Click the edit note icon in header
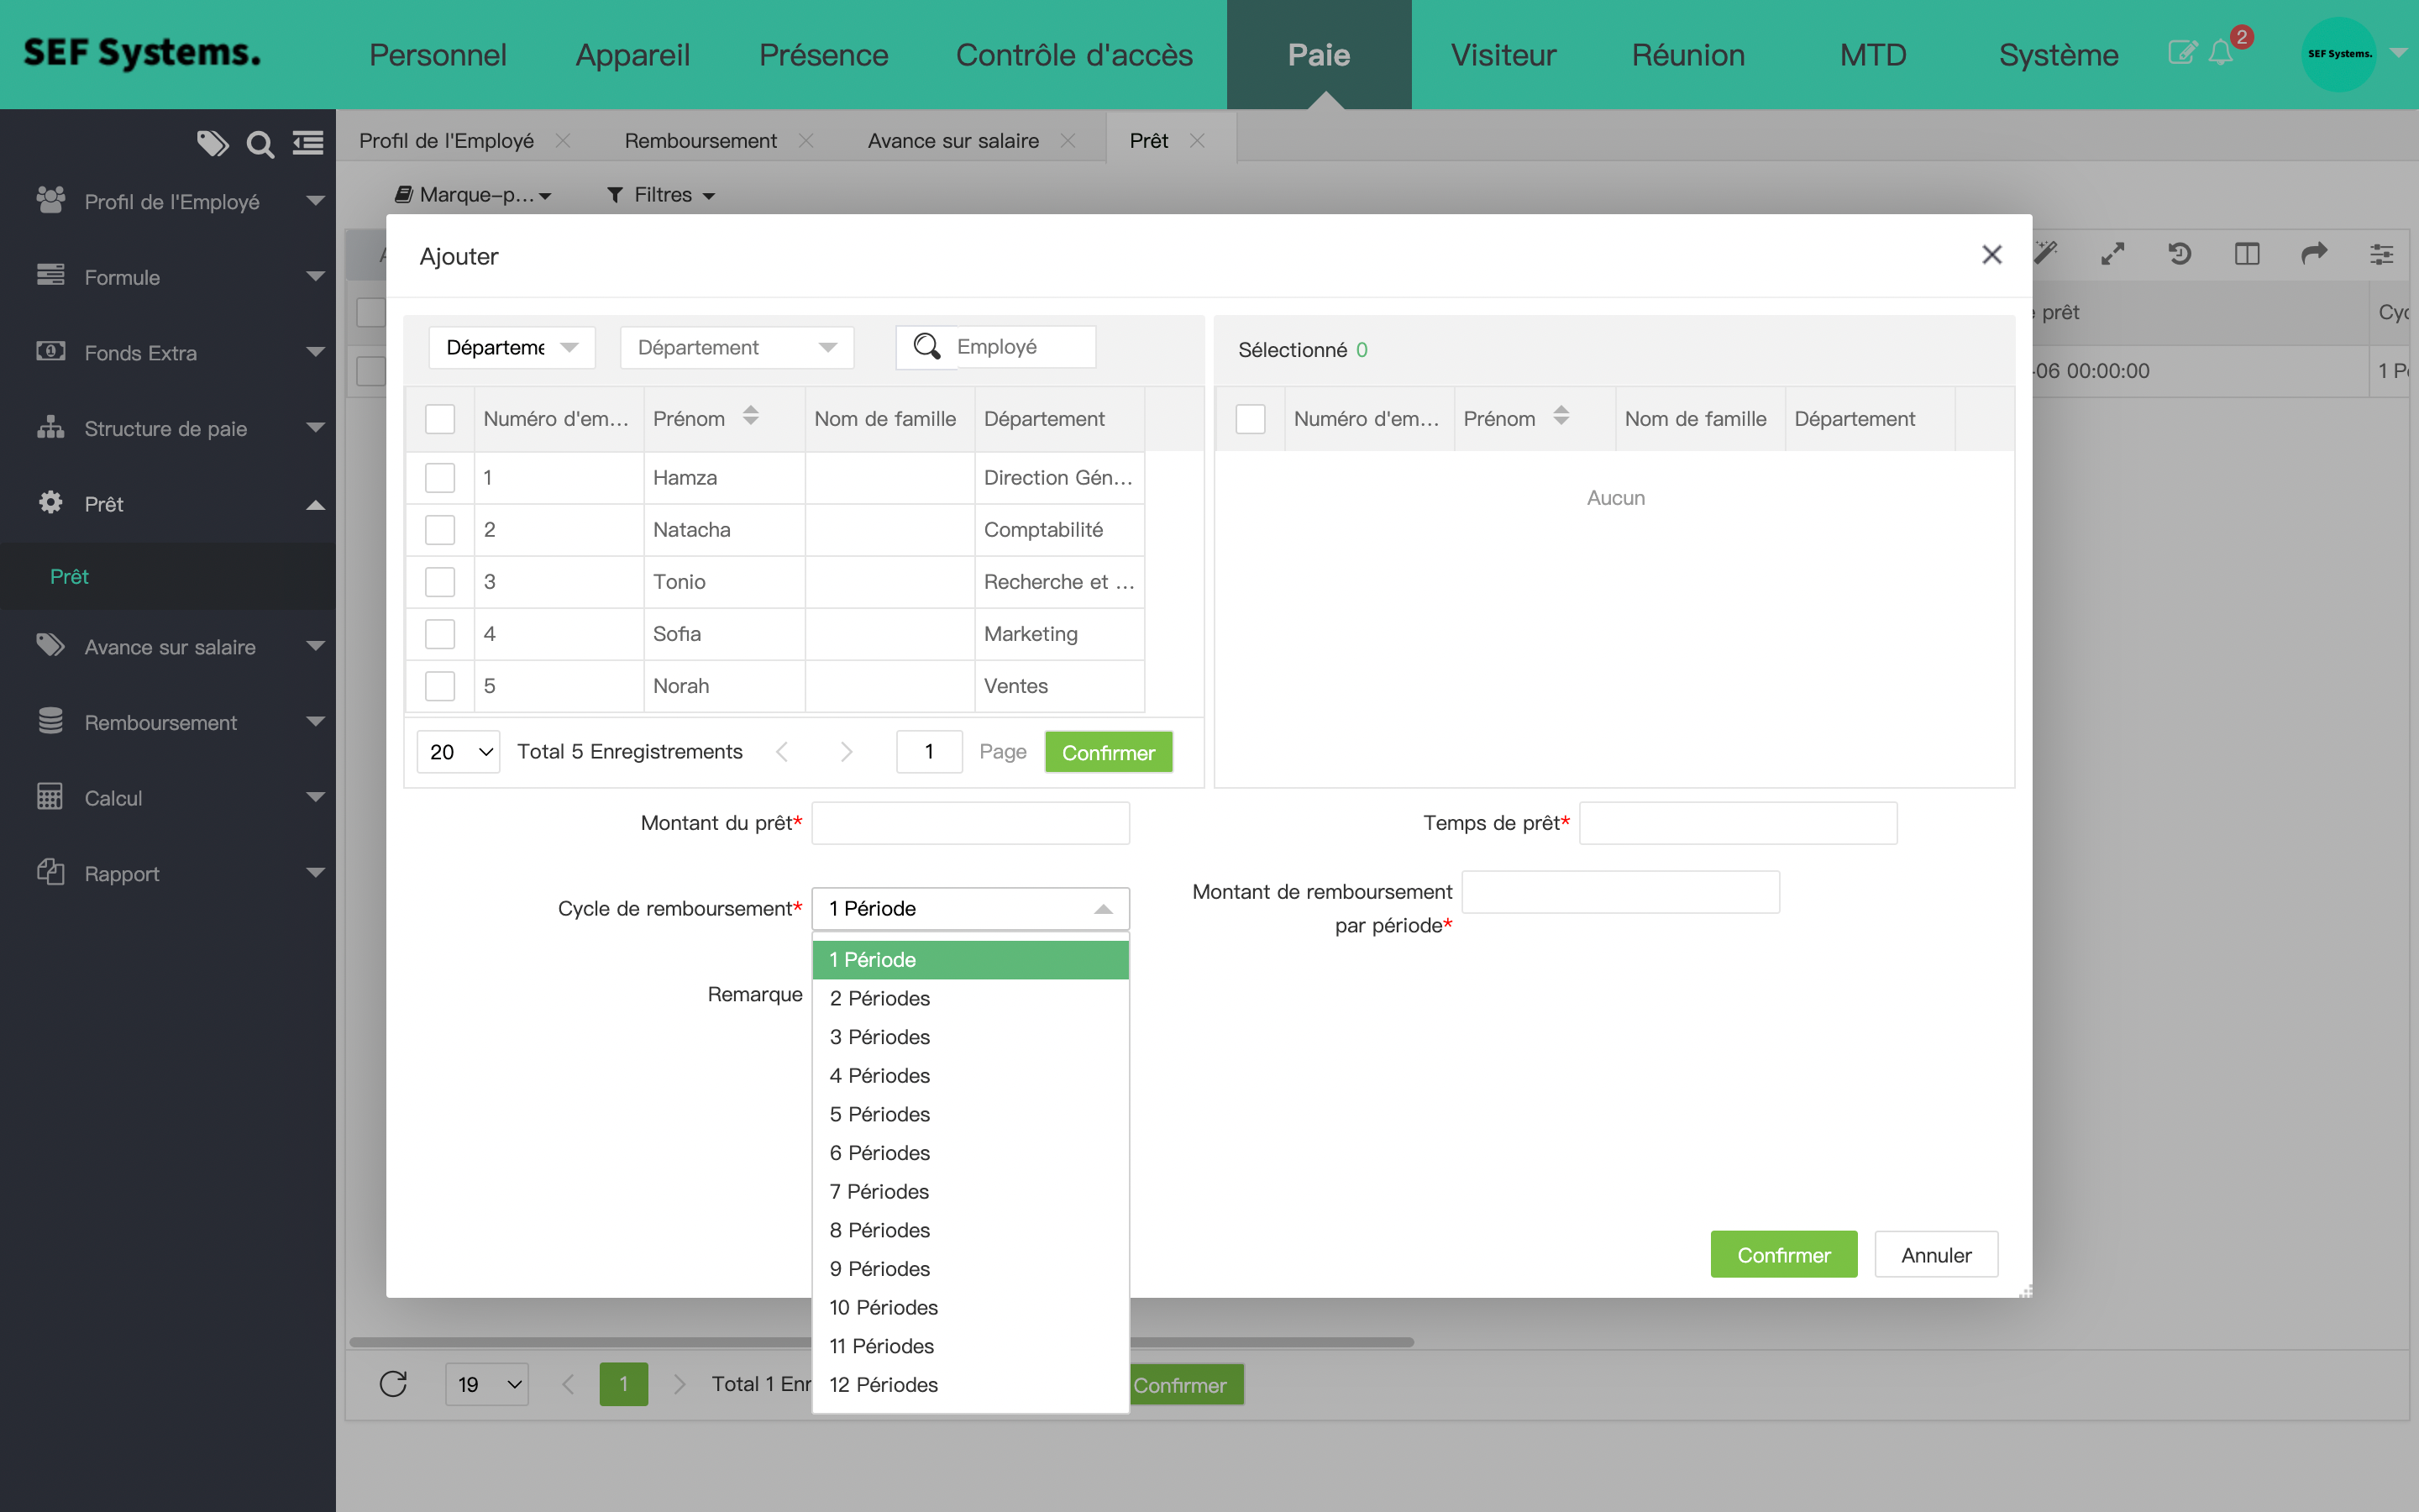The width and height of the screenshot is (2419, 1512). (2181, 53)
